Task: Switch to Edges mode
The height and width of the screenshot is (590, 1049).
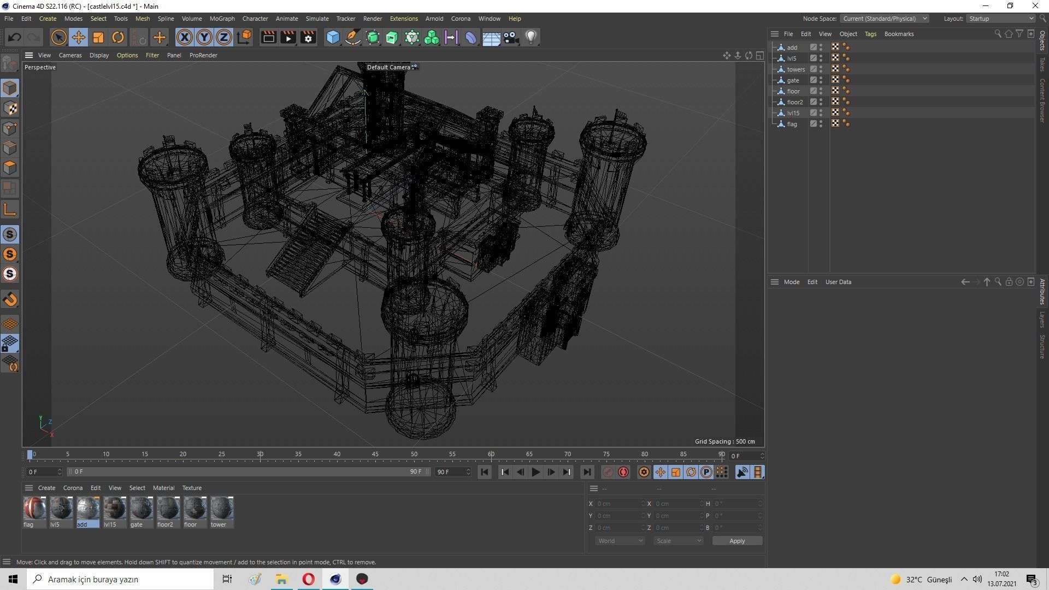Action: [x=10, y=148]
